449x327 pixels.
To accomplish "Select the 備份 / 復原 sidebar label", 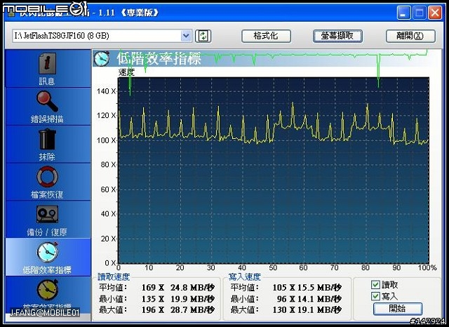I will (x=47, y=232).
